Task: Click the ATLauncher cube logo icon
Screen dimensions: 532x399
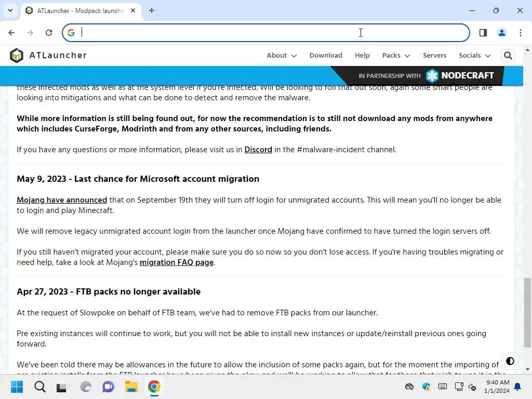Action: 16,55
